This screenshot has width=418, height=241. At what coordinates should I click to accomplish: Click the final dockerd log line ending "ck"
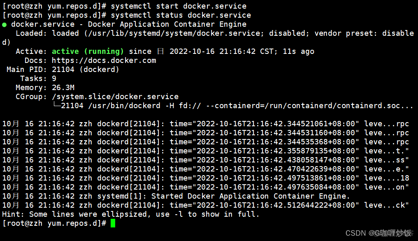tap(206, 205)
